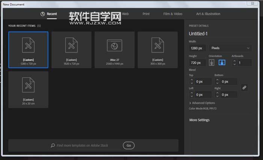Viewport: 263px width, 160px height.
Task: Adjust the Left bleed stepper
Action: [x=192, y=95]
